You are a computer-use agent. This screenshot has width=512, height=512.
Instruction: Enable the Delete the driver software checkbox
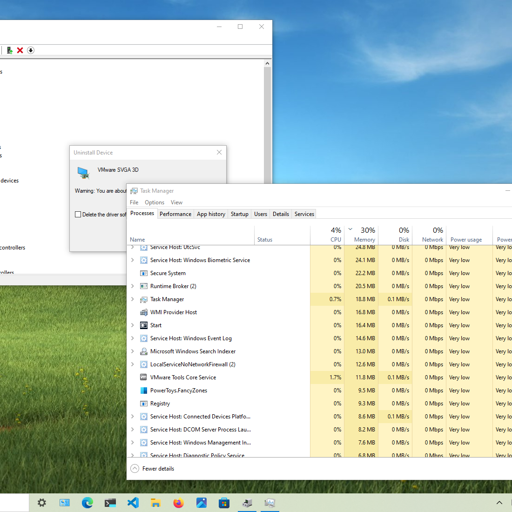click(78, 214)
